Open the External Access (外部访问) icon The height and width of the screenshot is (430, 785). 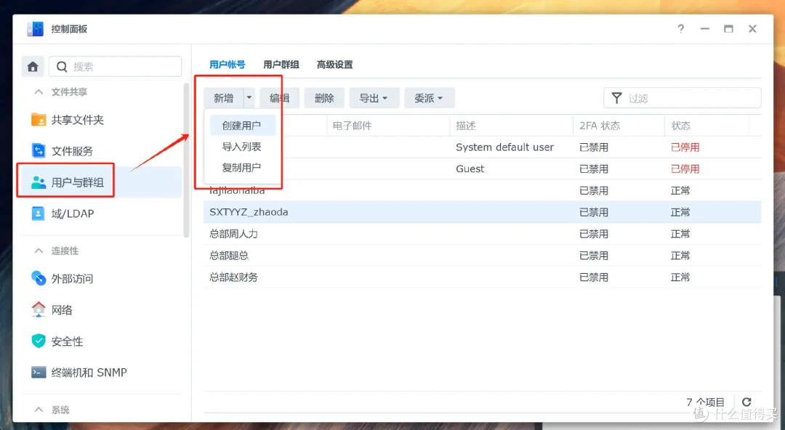[x=39, y=278]
